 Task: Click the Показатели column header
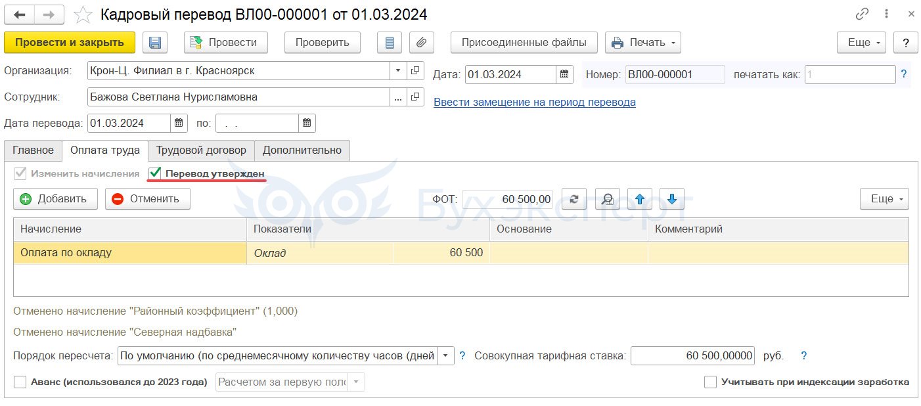pyautogui.click(x=368, y=229)
